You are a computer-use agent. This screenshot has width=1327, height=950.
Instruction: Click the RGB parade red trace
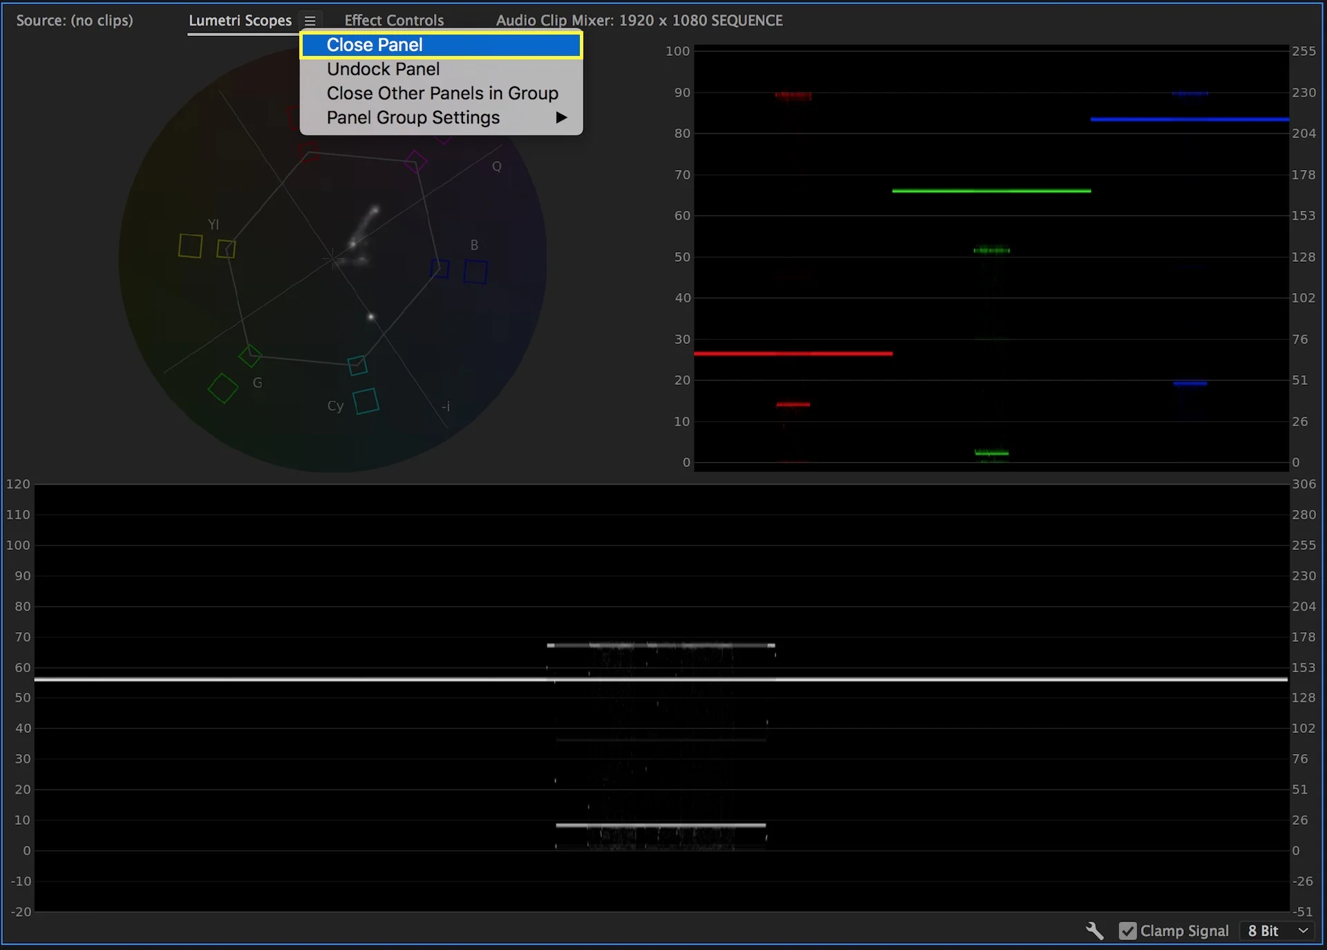(x=793, y=354)
